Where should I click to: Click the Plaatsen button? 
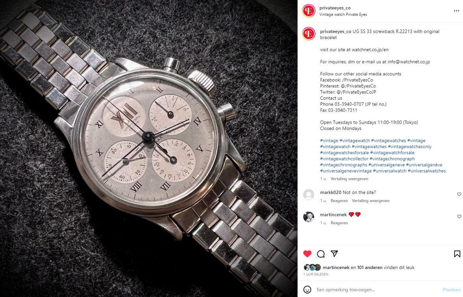click(451, 290)
